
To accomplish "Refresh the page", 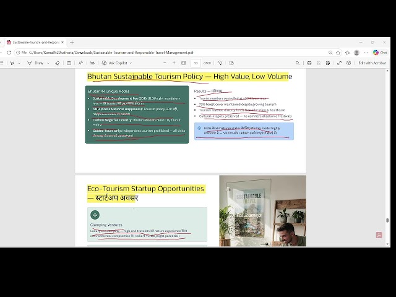I will (9, 53).
